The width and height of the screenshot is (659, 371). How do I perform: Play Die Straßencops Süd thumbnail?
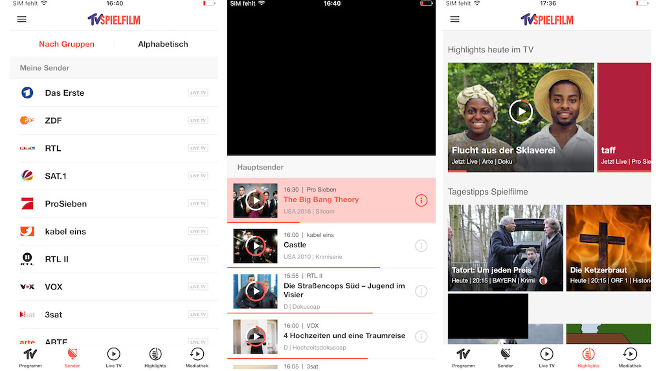(x=256, y=291)
